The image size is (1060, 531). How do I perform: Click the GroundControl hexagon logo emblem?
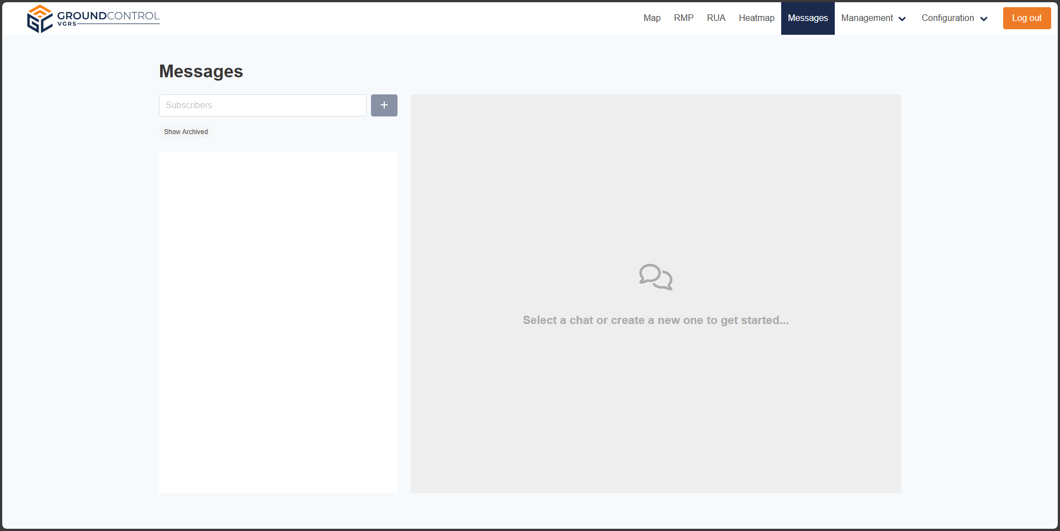pos(40,19)
